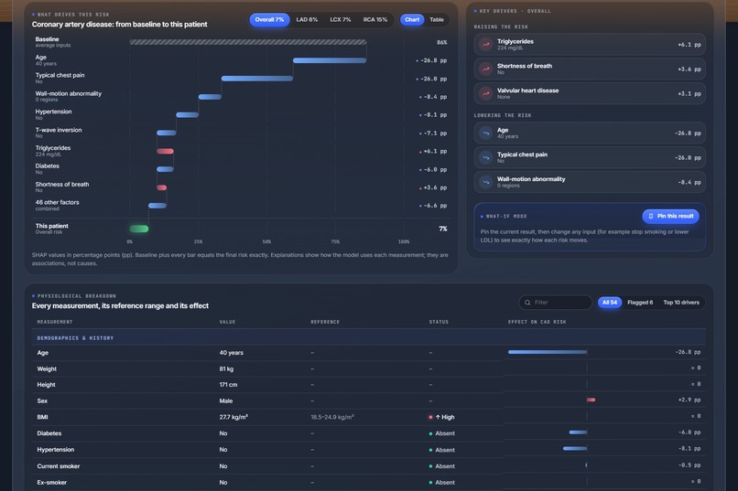Click the Weight value 81 kg
Image resolution: width=738 pixels, height=491 pixels.
coord(226,368)
